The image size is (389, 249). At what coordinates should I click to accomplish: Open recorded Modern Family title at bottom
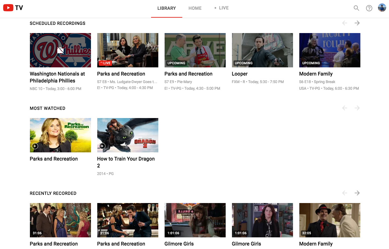[316, 244]
